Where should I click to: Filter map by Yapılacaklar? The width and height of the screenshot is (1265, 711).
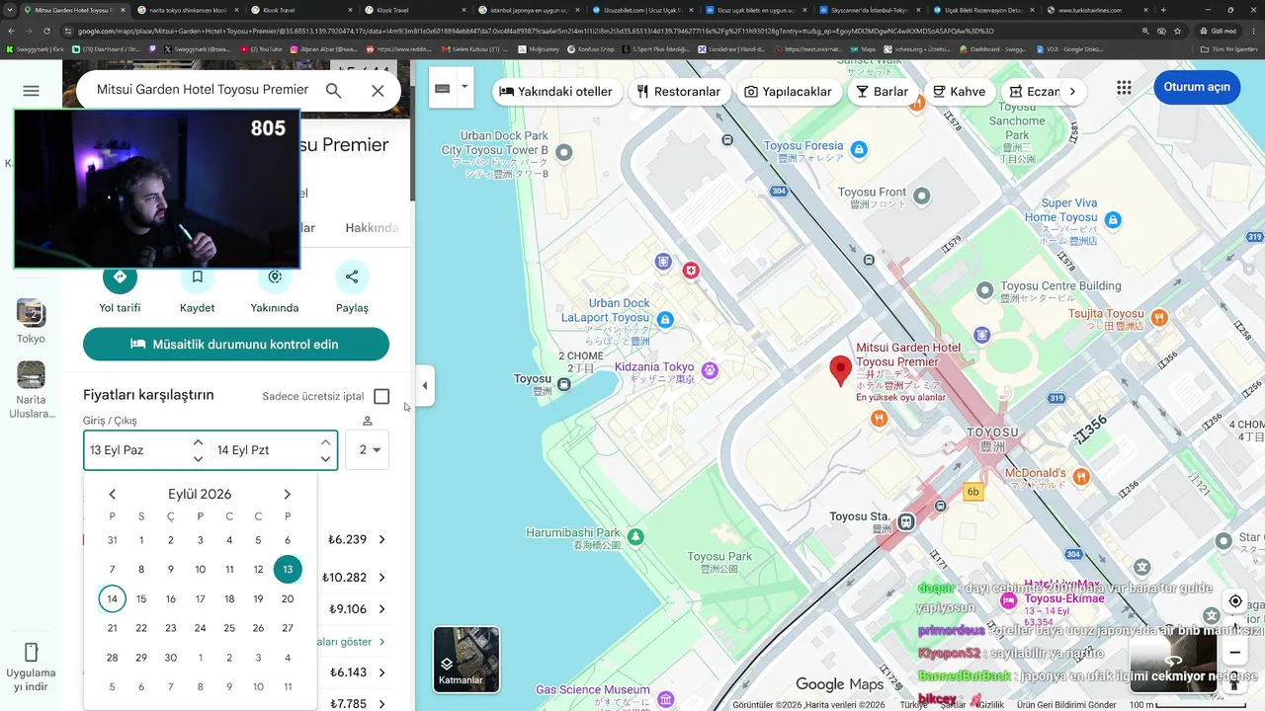pyautogui.click(x=788, y=92)
